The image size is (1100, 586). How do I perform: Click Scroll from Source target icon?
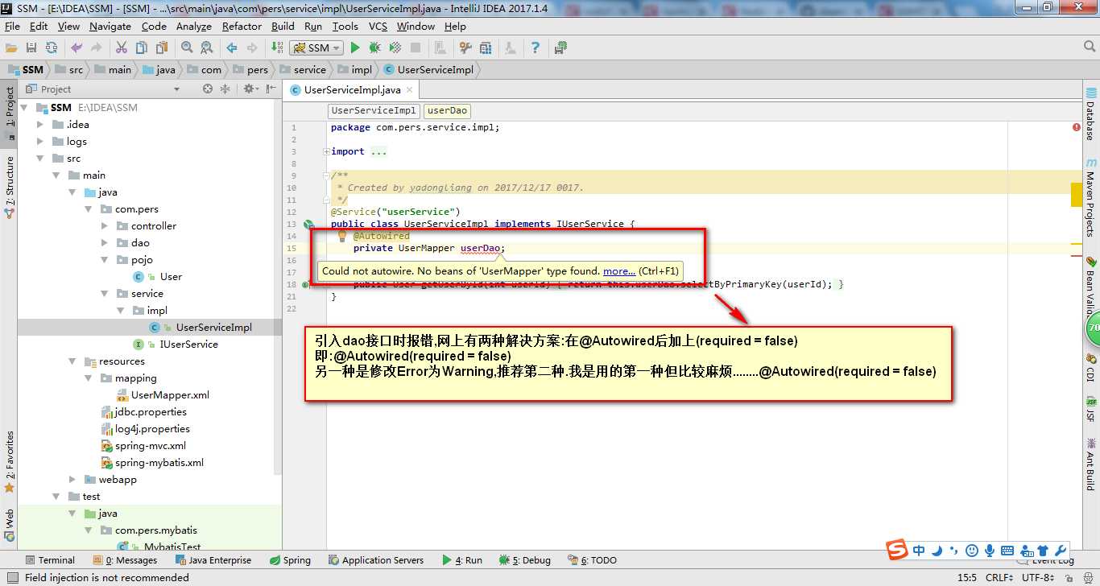click(x=208, y=89)
